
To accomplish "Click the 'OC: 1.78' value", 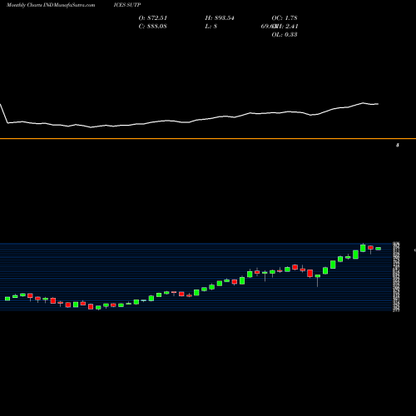I will tap(285, 18).
